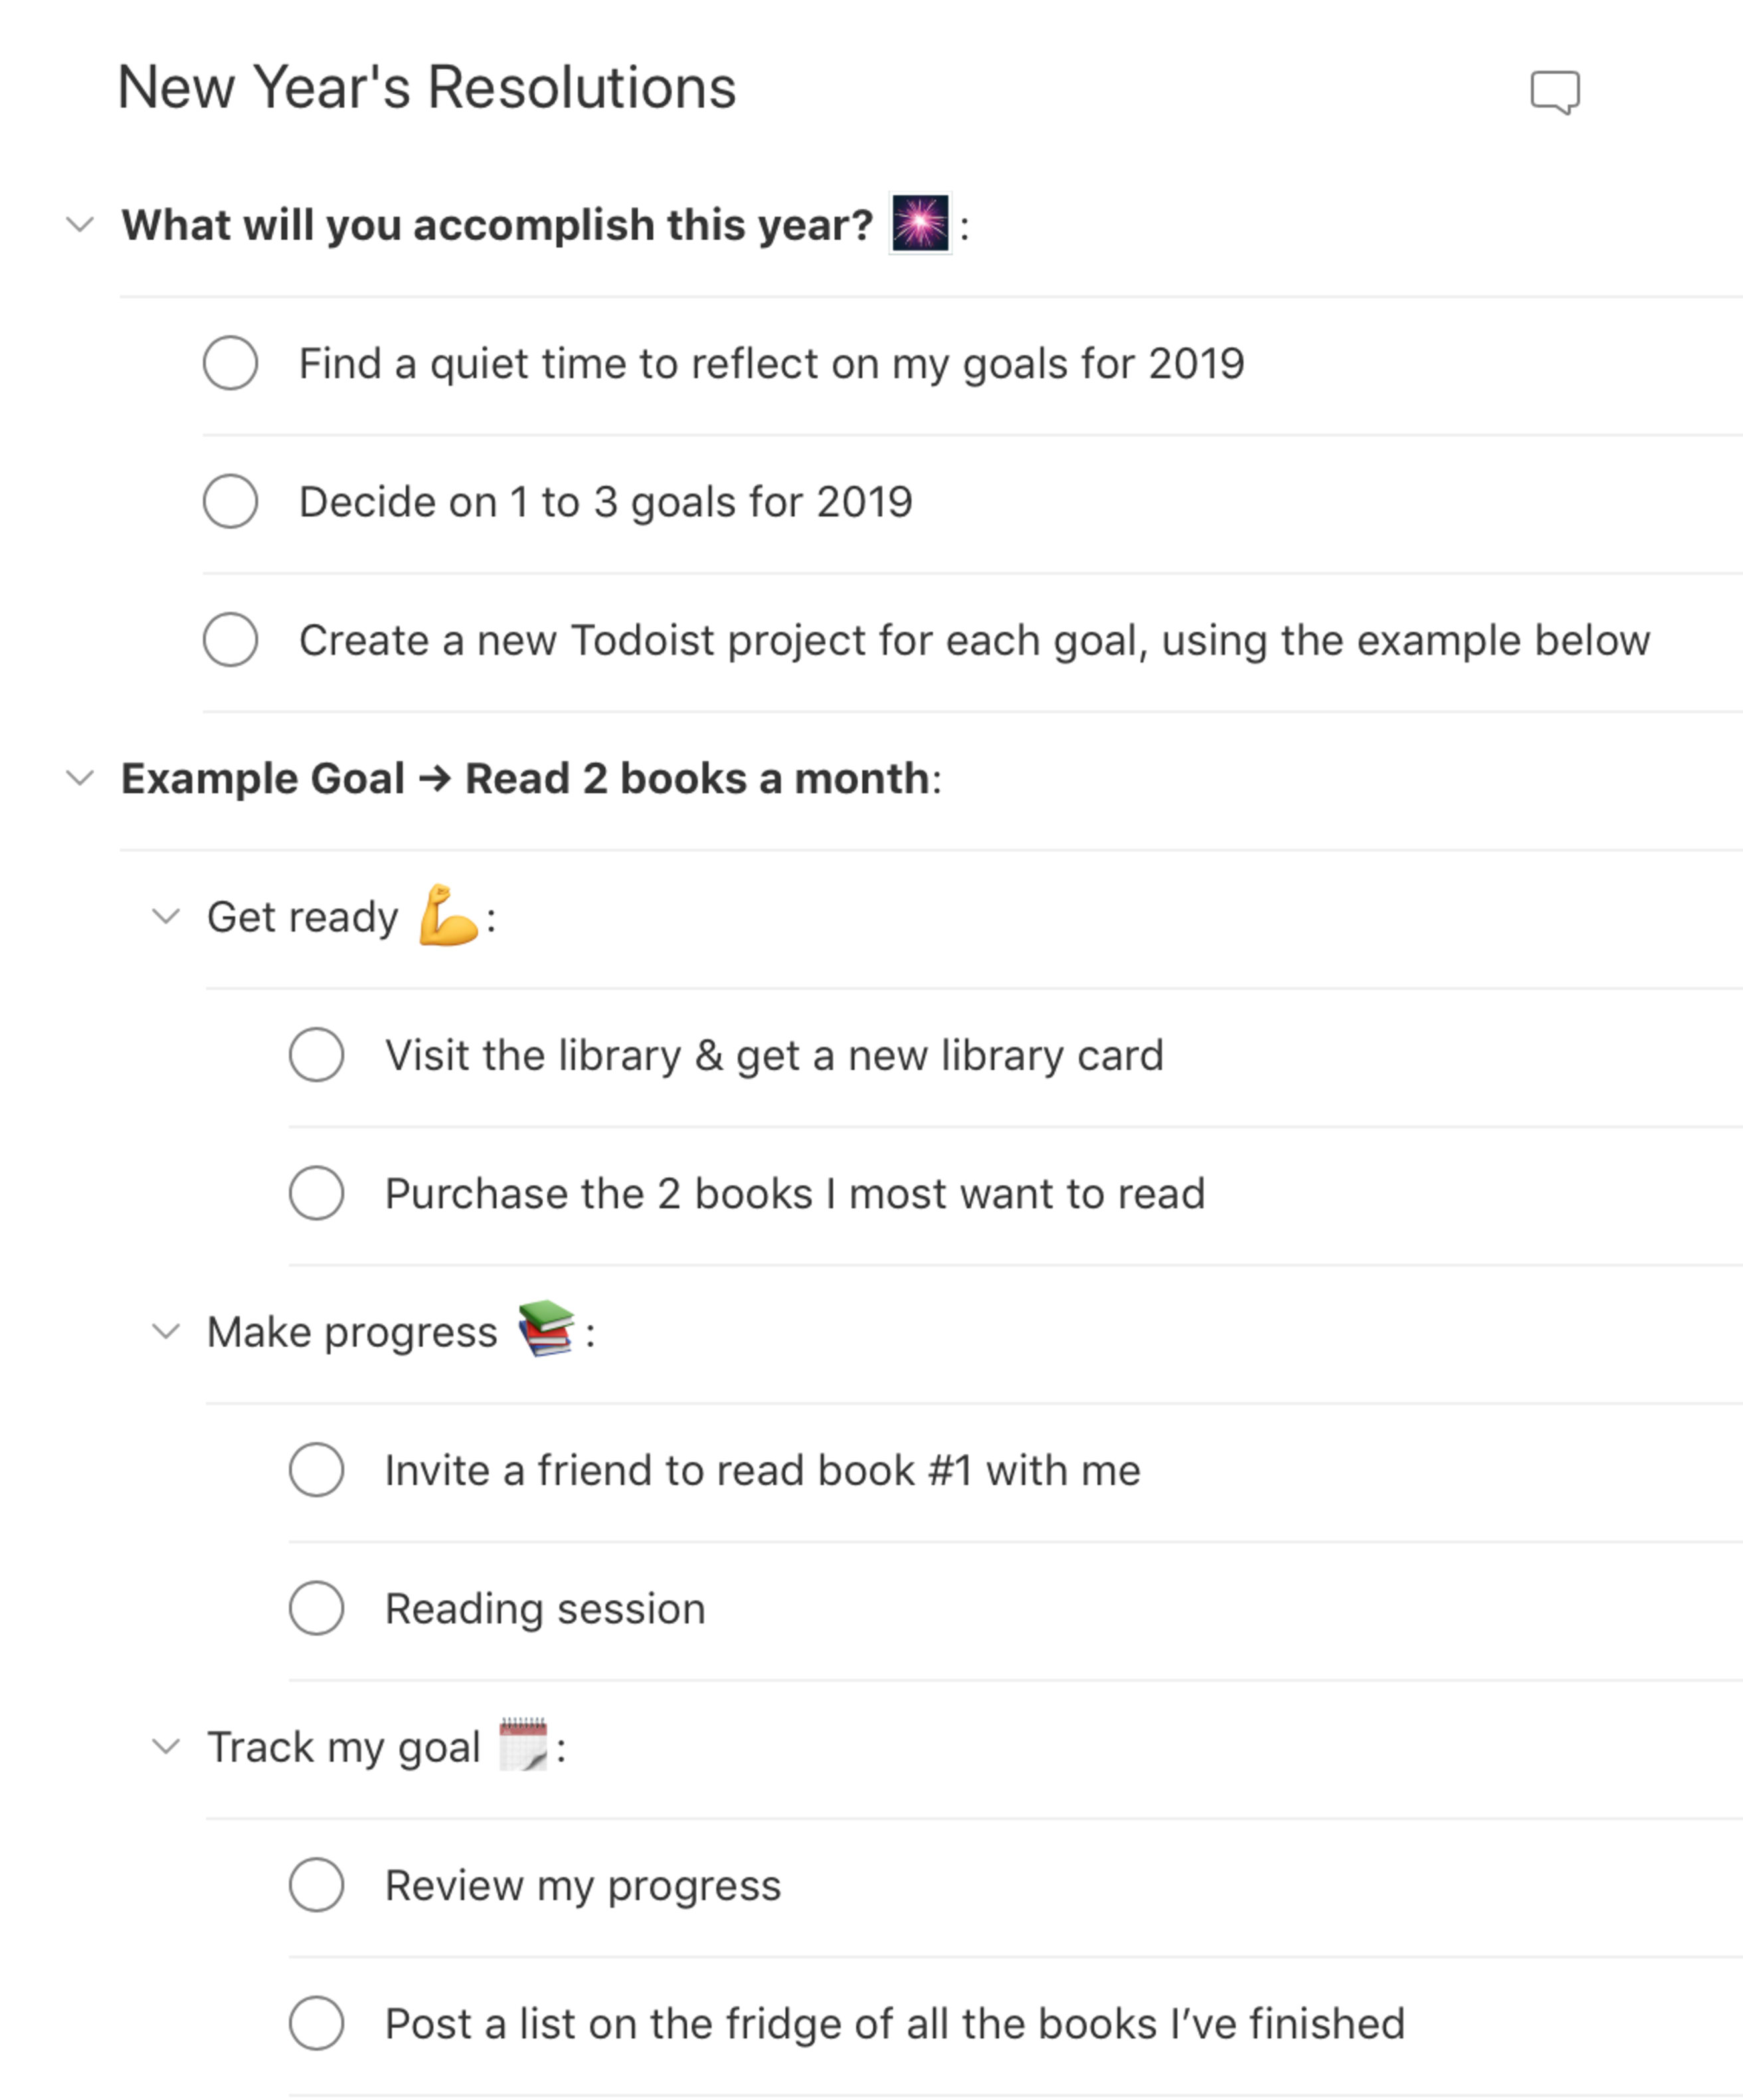Complete the Reading session task
1743x2100 pixels.
[x=316, y=1608]
